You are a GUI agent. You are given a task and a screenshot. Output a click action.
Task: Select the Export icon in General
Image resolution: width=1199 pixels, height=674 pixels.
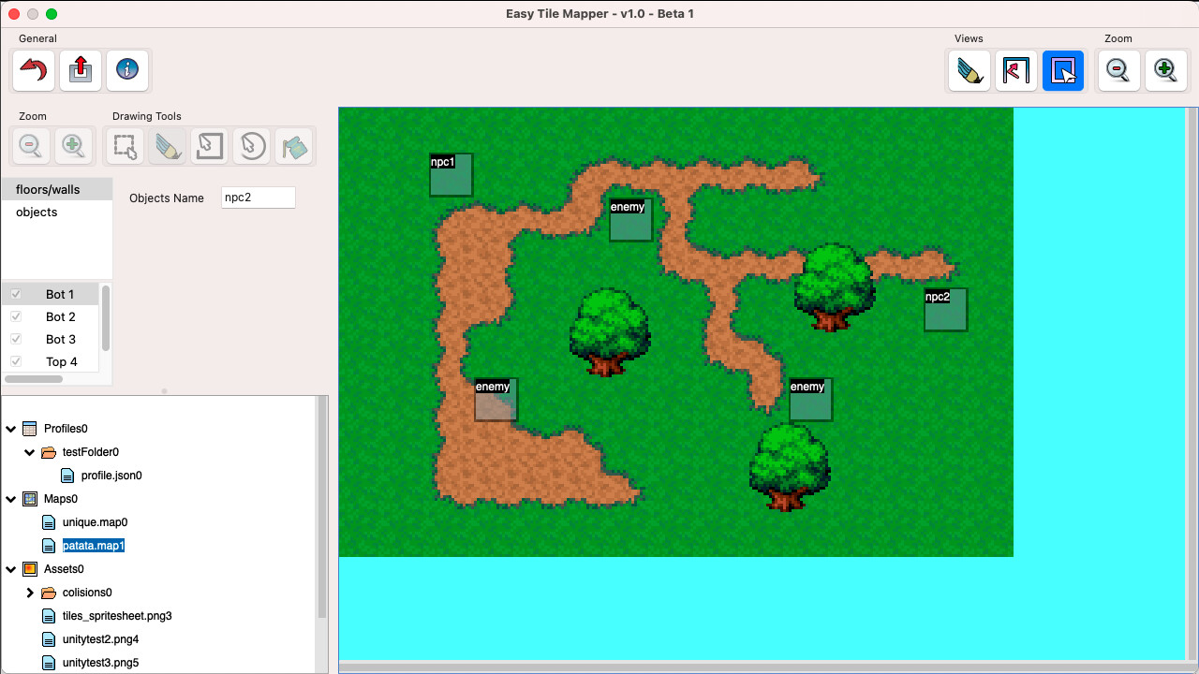[81, 70]
